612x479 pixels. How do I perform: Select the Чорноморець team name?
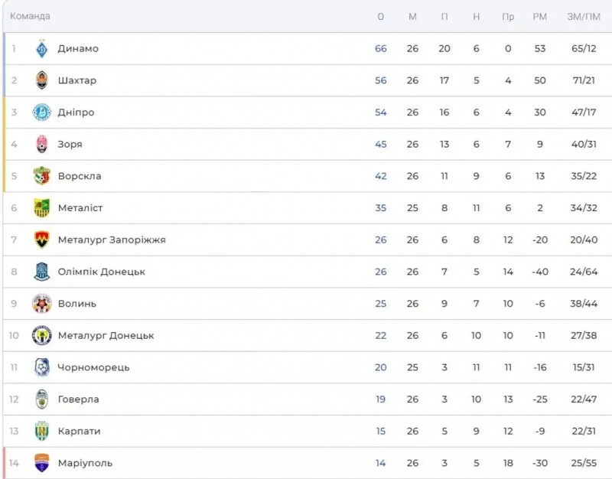pyautogui.click(x=94, y=367)
